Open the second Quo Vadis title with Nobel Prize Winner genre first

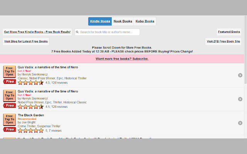coord(48,91)
